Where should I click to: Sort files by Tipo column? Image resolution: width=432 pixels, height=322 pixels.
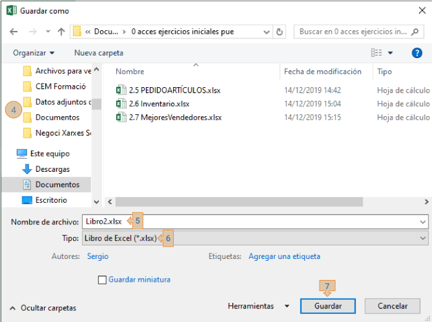click(x=384, y=72)
